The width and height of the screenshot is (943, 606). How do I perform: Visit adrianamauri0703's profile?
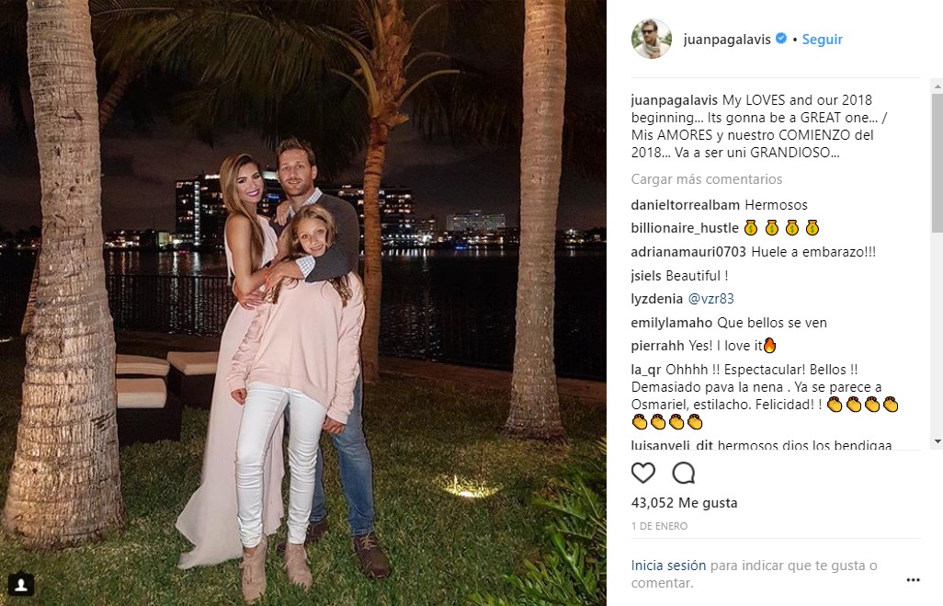(688, 252)
